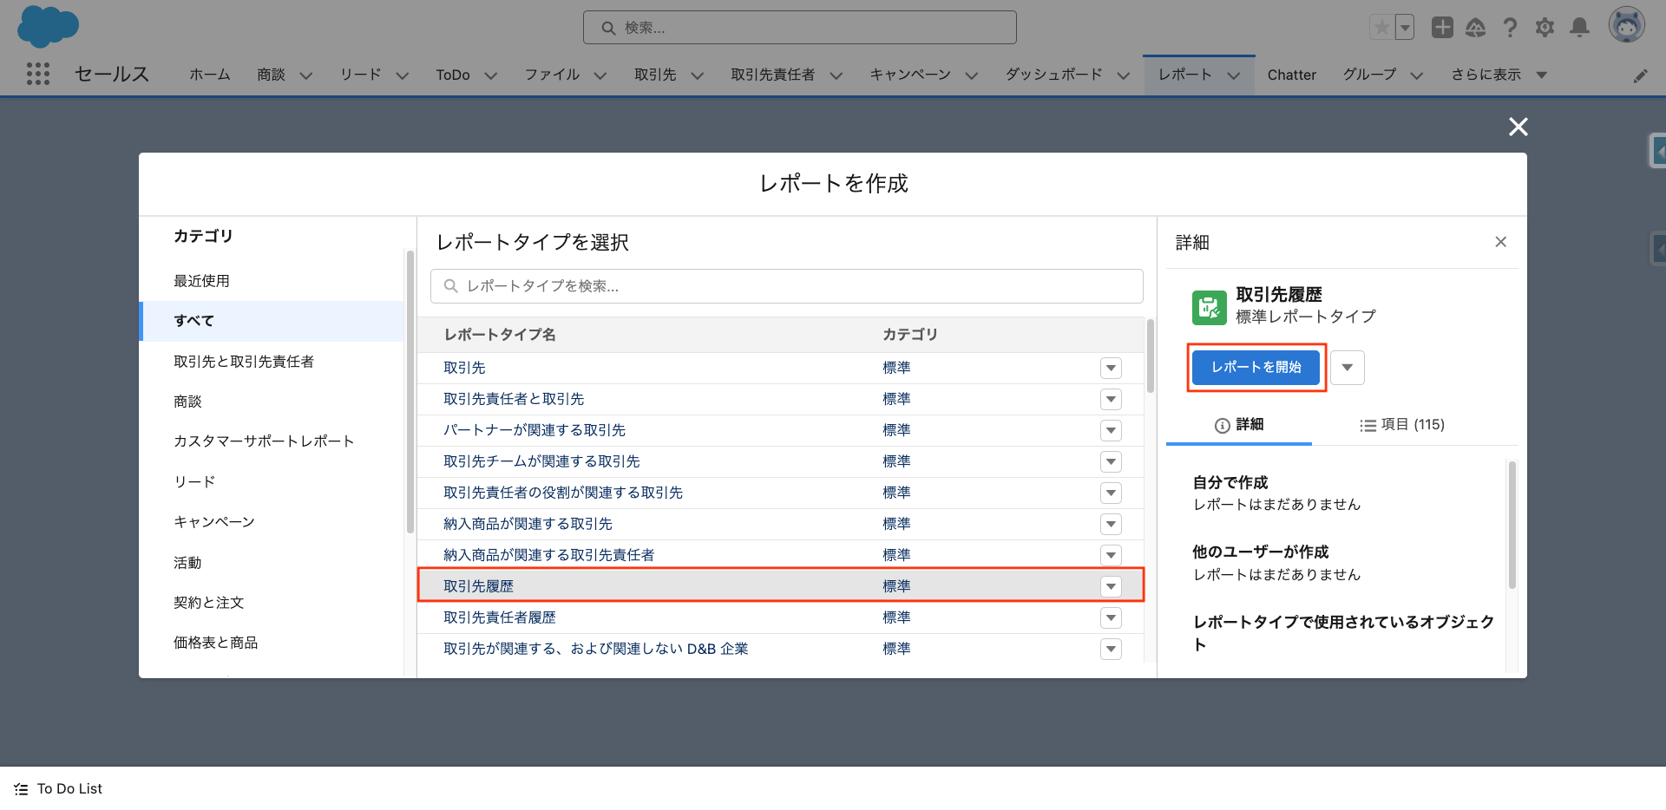Open the App Launcher waffle icon

[x=37, y=75]
